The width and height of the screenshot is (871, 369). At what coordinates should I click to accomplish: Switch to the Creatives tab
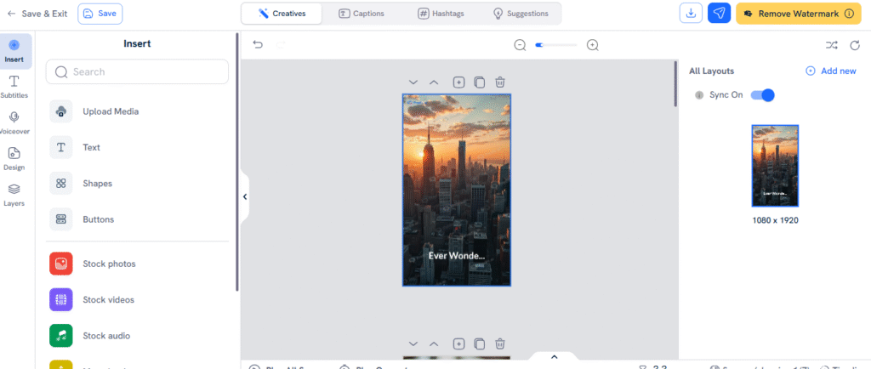pyautogui.click(x=282, y=14)
